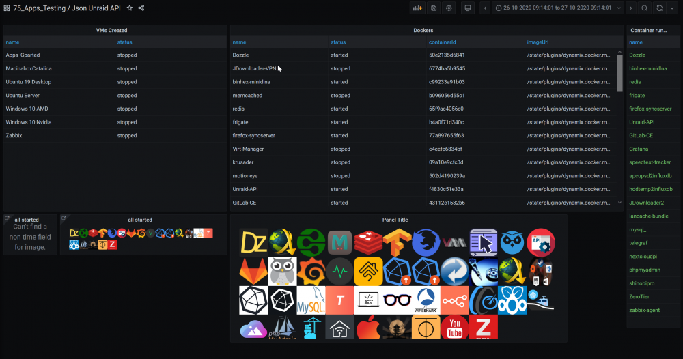Click the house with wifi icon
This screenshot has width=683, height=359.
pyautogui.click(x=339, y=328)
